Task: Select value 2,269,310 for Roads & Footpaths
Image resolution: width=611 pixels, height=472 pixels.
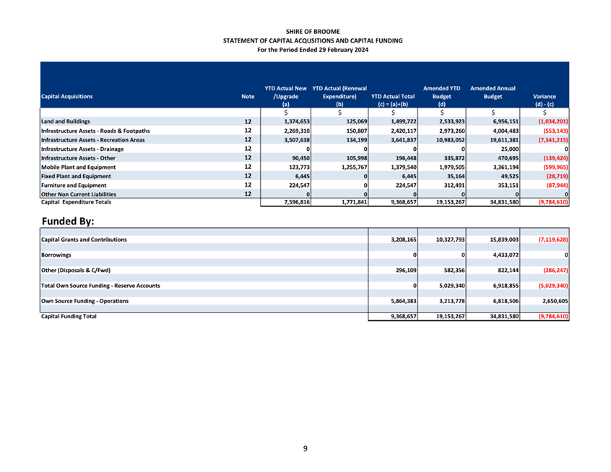Action: point(297,131)
